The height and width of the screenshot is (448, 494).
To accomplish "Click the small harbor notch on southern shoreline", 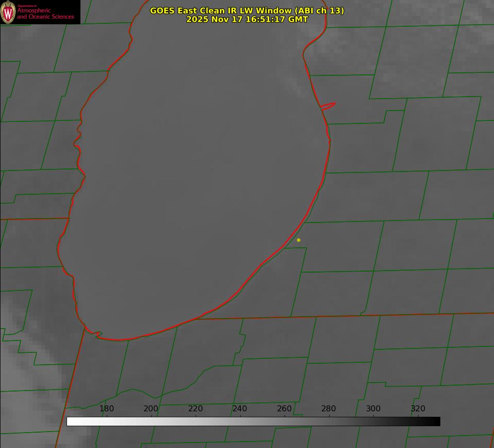I will coord(98,335).
